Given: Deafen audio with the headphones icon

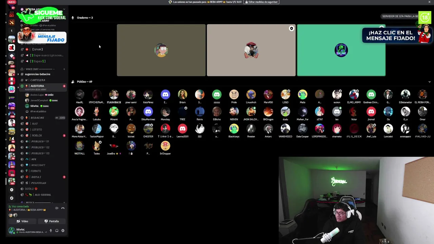Looking at the screenshot, I should pos(57,230).
